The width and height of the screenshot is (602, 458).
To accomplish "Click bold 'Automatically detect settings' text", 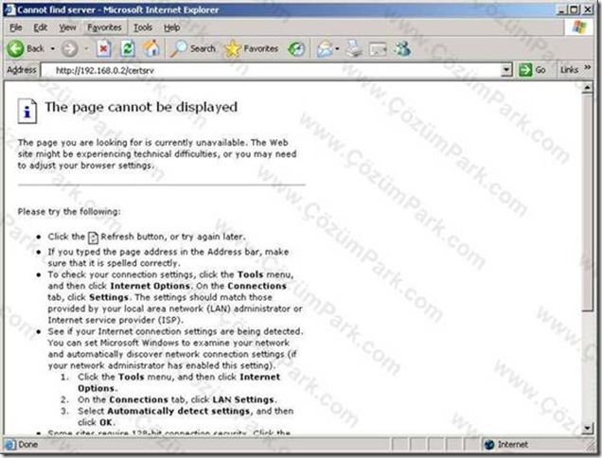I will tap(179, 412).
